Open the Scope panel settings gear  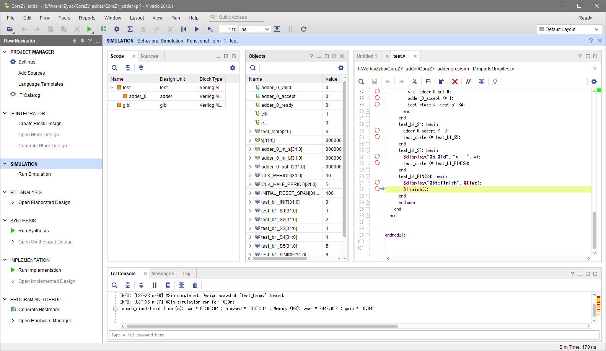pos(232,68)
